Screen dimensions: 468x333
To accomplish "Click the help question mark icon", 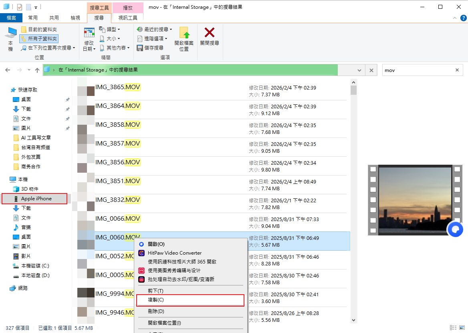I will point(463,18).
